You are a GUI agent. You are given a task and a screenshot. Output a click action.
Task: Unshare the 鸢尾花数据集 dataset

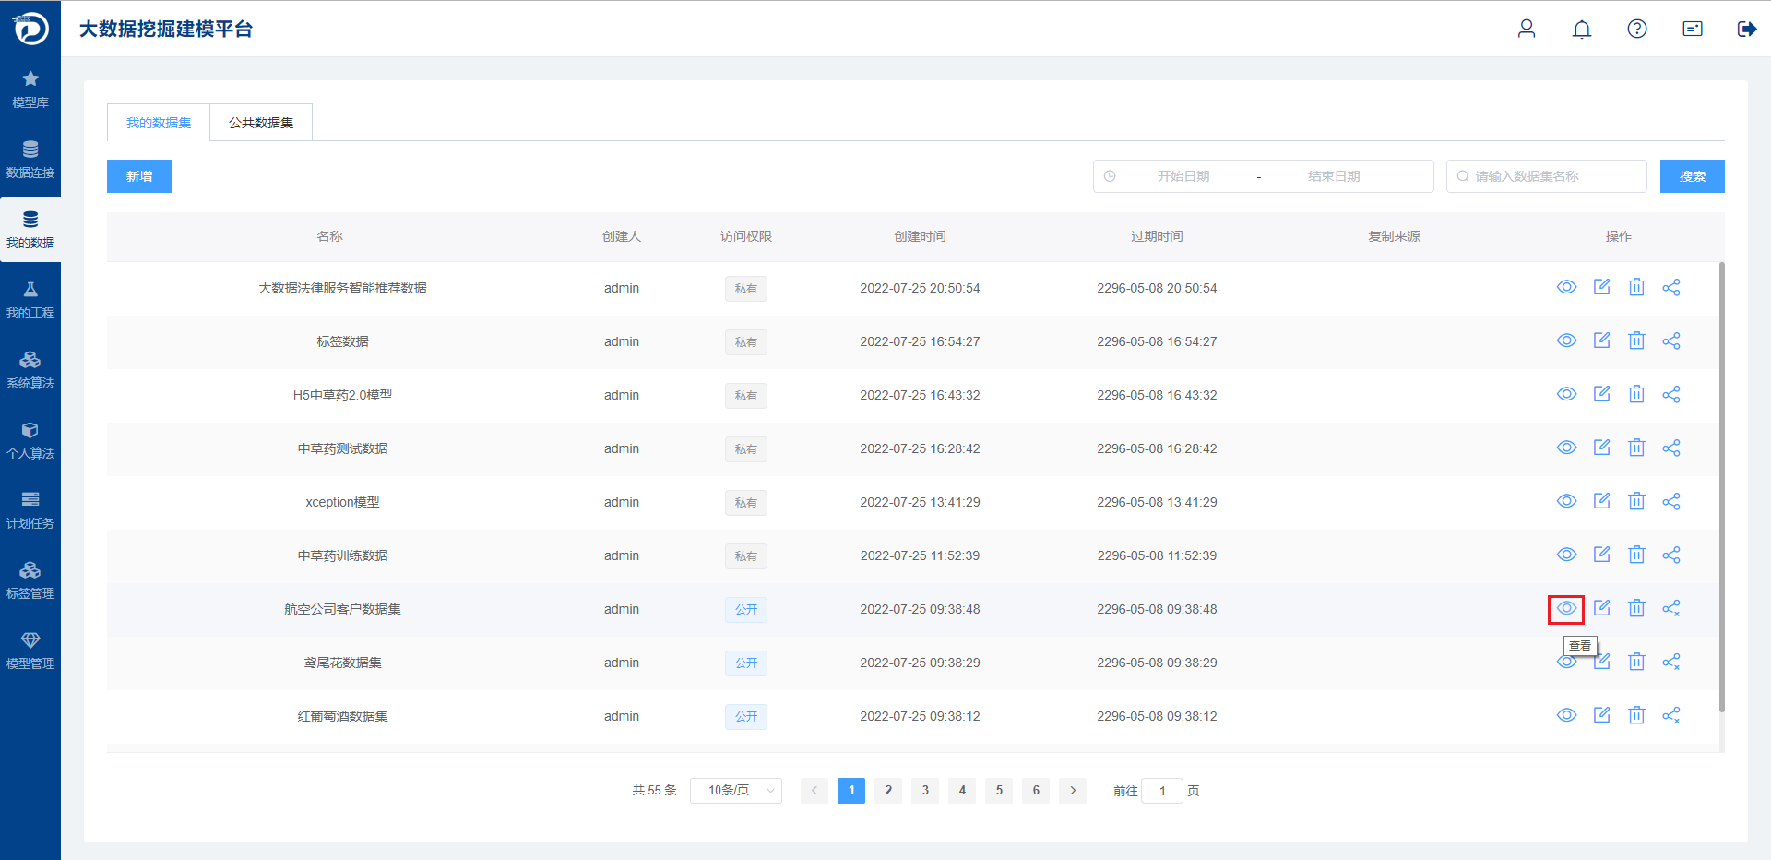1671,662
